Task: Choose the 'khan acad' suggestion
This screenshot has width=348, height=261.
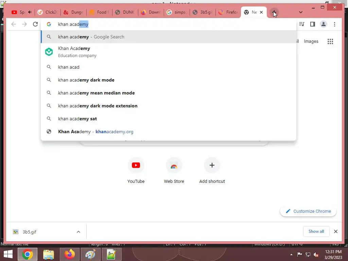Action: point(169,67)
